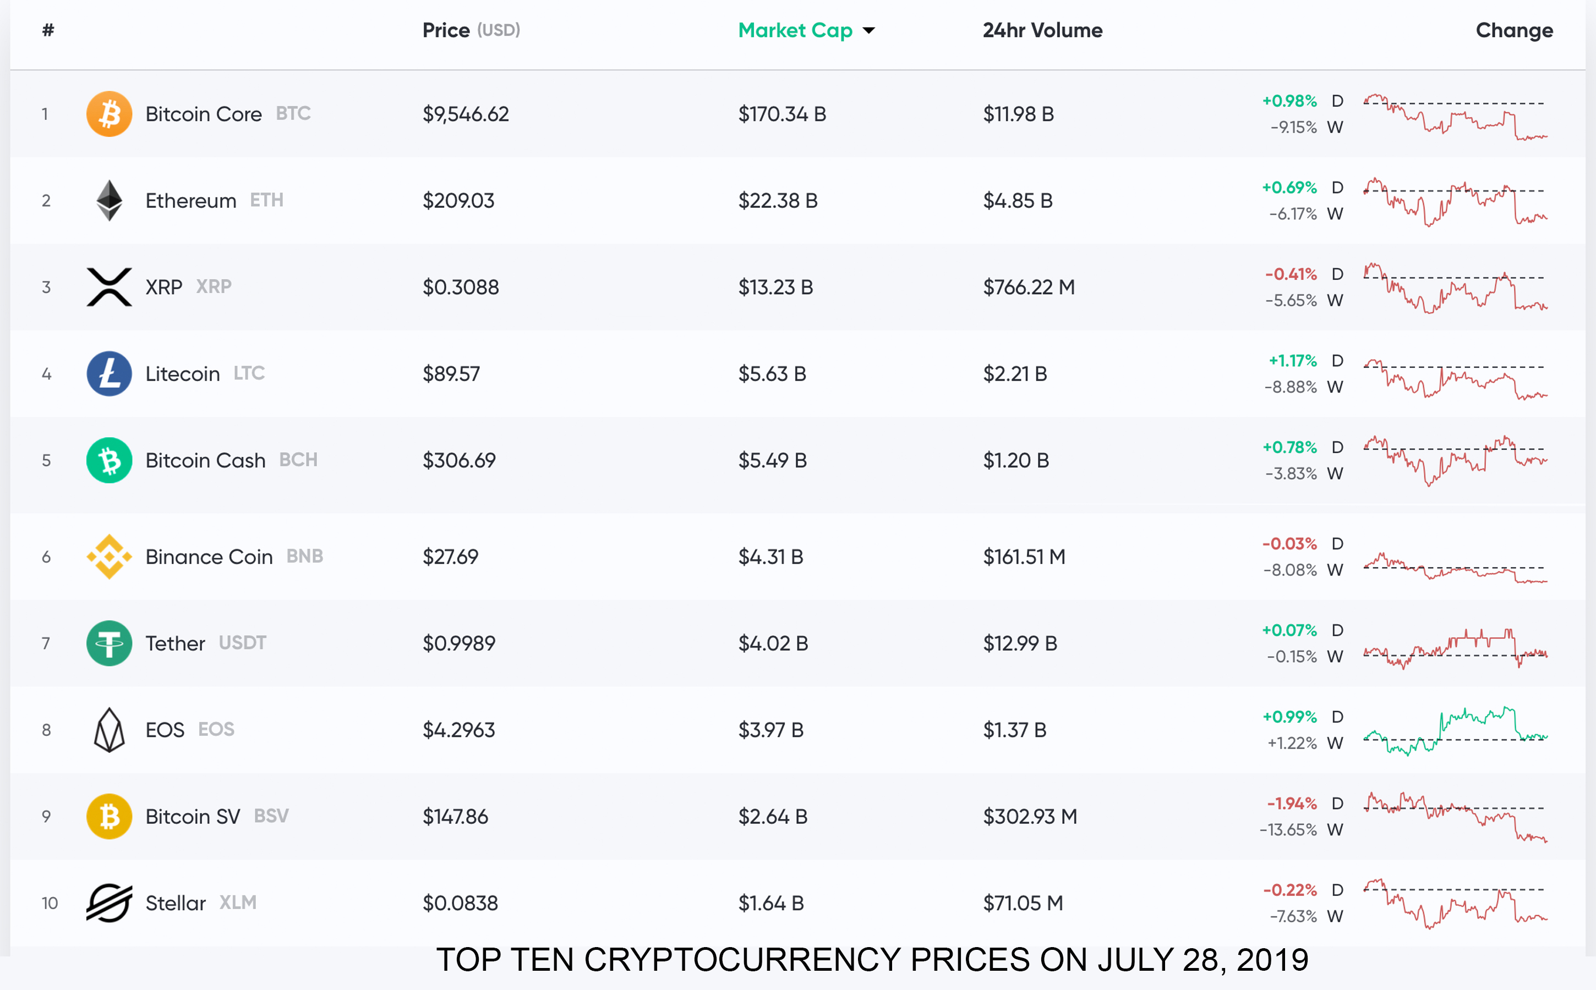Click the Ethereum weekly sparkline chart
Viewport: 1596px width, 990px height.
pos(1455,202)
